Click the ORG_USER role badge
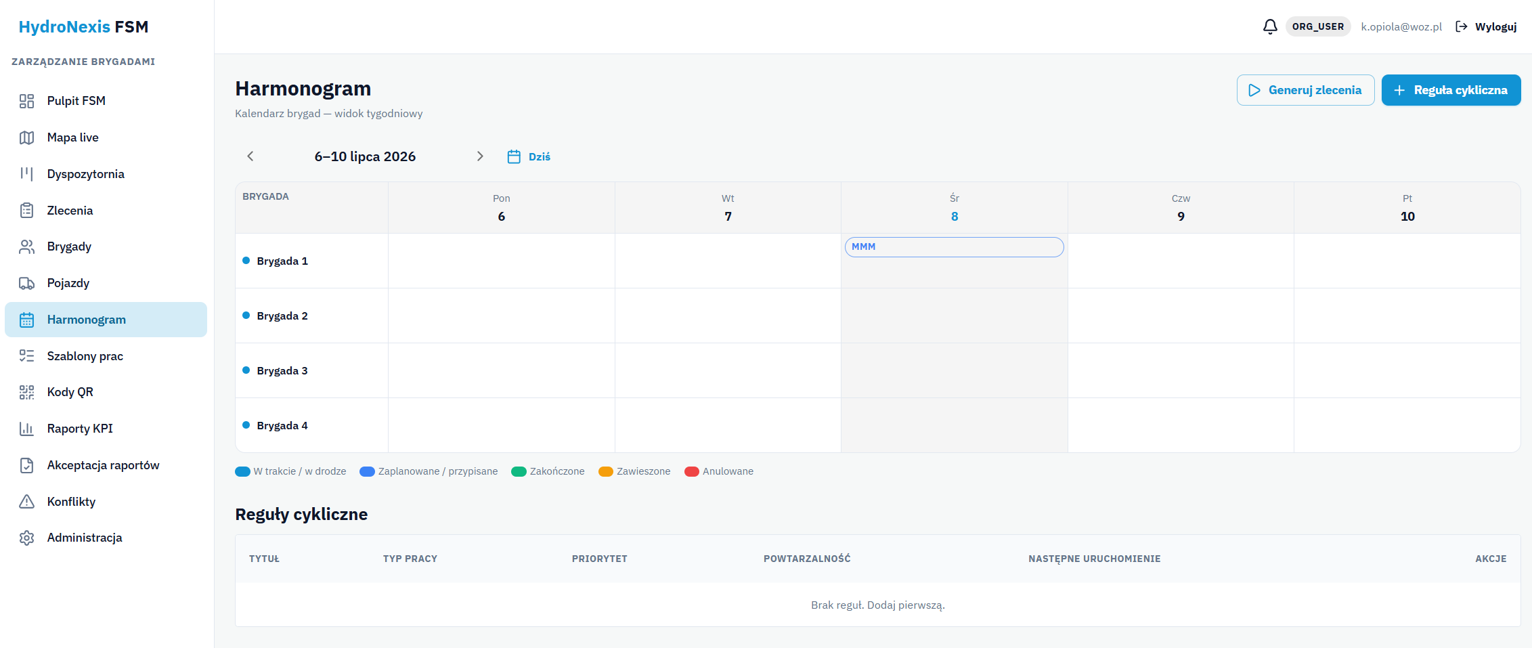The image size is (1532, 648). [1317, 26]
